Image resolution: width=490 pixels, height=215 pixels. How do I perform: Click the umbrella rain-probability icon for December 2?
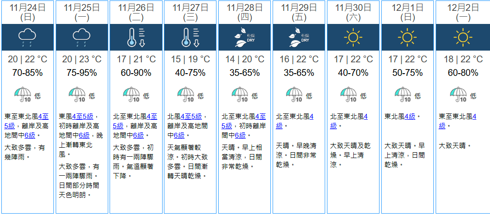click(457, 95)
